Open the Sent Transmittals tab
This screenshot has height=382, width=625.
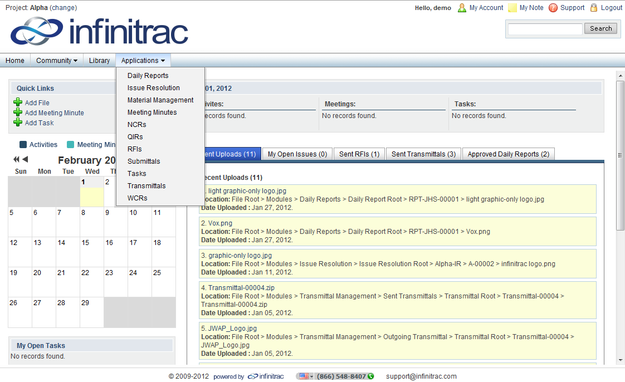(424, 154)
